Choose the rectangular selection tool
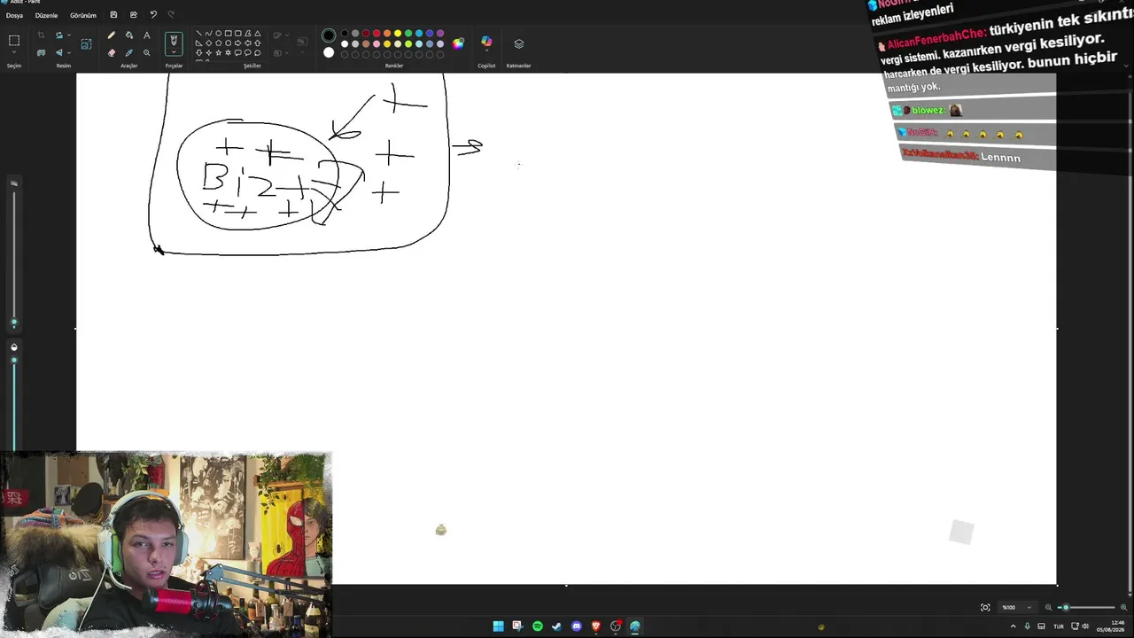 pos(14,41)
